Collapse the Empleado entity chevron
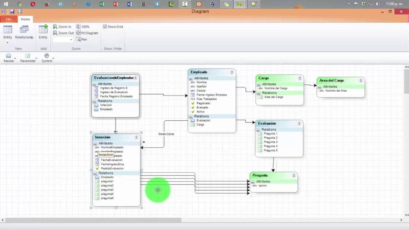409x230 pixels. [x=232, y=72]
